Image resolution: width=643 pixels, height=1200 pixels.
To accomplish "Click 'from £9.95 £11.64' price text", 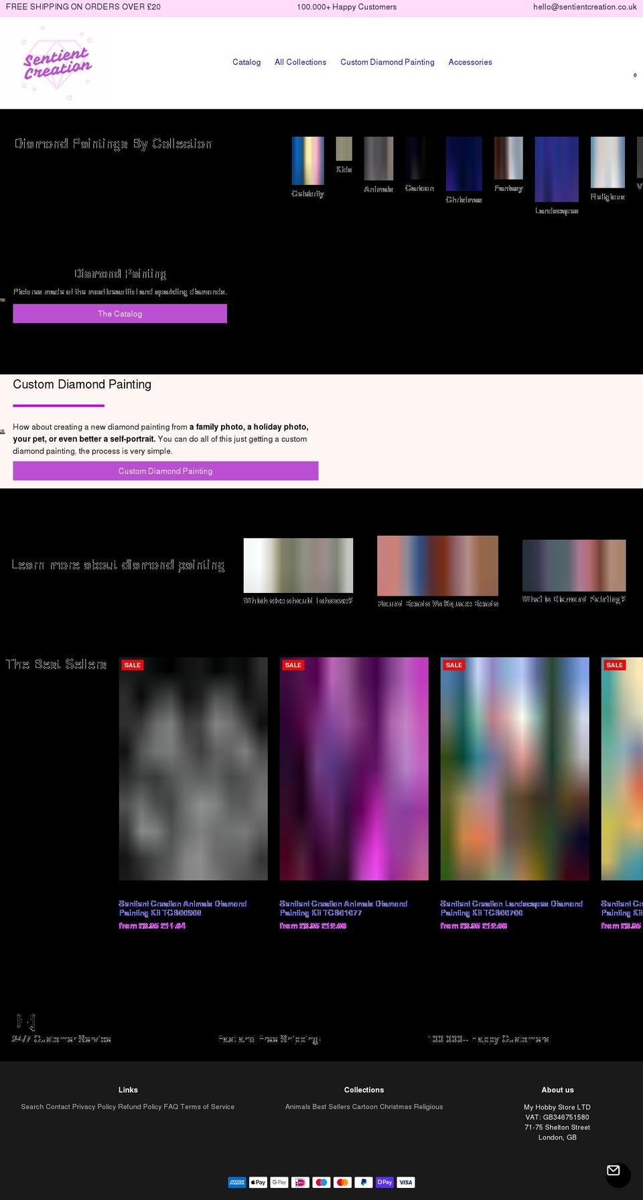I will [152, 925].
